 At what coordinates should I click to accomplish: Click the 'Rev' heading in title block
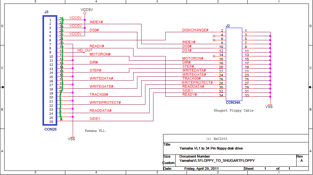click(299, 156)
